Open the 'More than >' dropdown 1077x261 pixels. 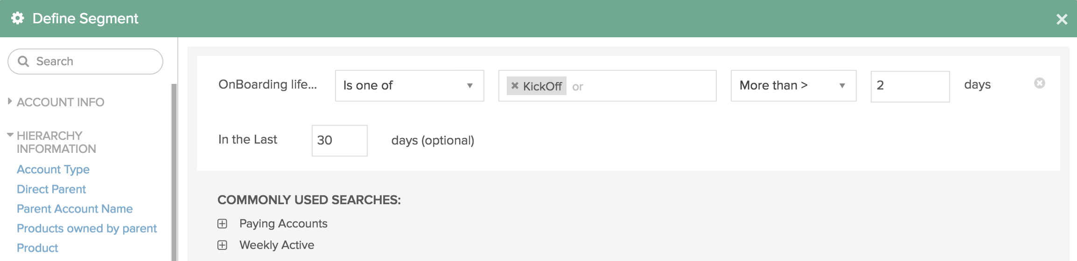click(793, 86)
